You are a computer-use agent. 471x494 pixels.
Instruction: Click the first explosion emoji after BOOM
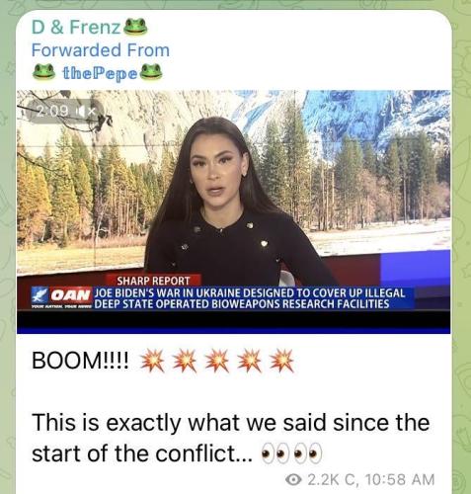152,361
